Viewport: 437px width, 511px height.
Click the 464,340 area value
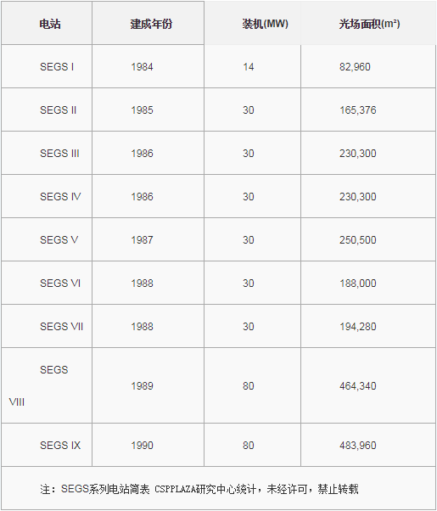(358, 386)
